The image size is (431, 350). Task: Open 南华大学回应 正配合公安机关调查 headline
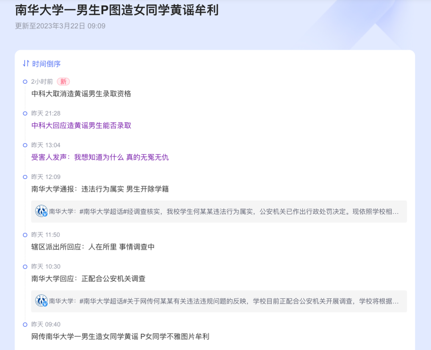pos(88,279)
